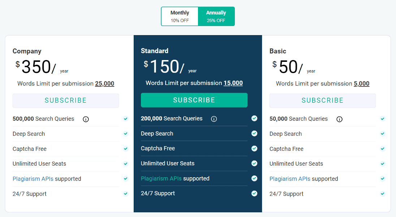Click the 25,000 words limit value

point(104,84)
